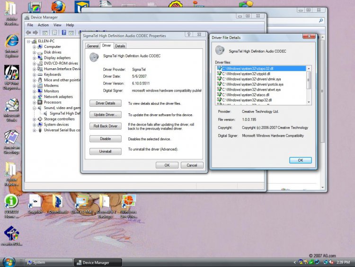Click the context help question mark button
The width and height of the screenshot is (355, 267).
click(x=189, y=34)
